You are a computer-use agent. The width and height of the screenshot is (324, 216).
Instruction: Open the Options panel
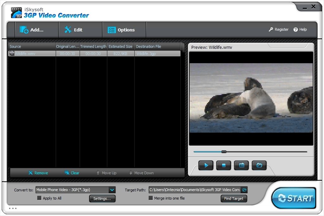coord(124,30)
